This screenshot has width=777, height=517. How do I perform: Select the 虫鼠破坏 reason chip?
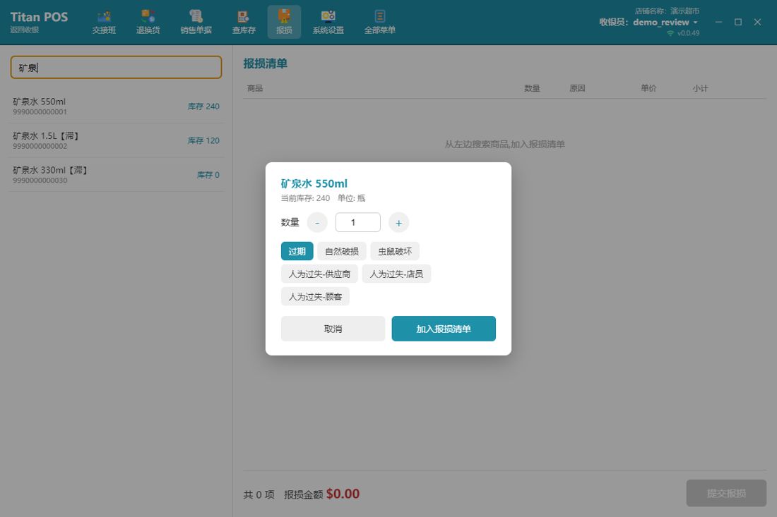(x=395, y=251)
